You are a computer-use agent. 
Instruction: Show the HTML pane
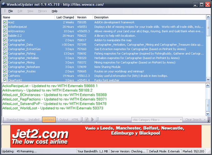click(75, 120)
